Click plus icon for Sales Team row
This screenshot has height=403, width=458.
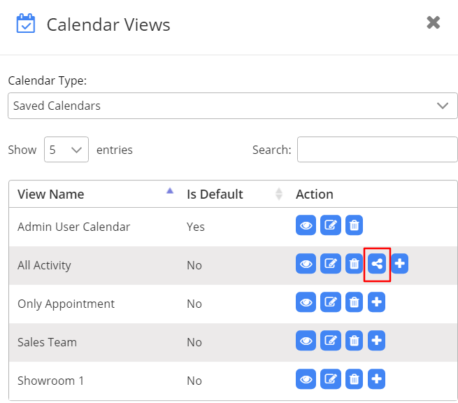click(377, 341)
